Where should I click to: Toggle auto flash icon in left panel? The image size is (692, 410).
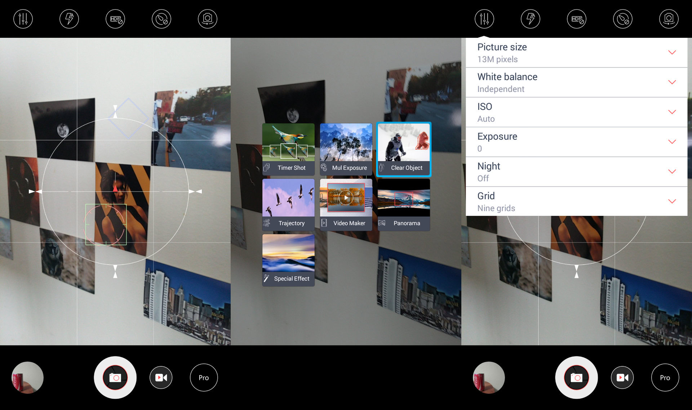click(69, 19)
